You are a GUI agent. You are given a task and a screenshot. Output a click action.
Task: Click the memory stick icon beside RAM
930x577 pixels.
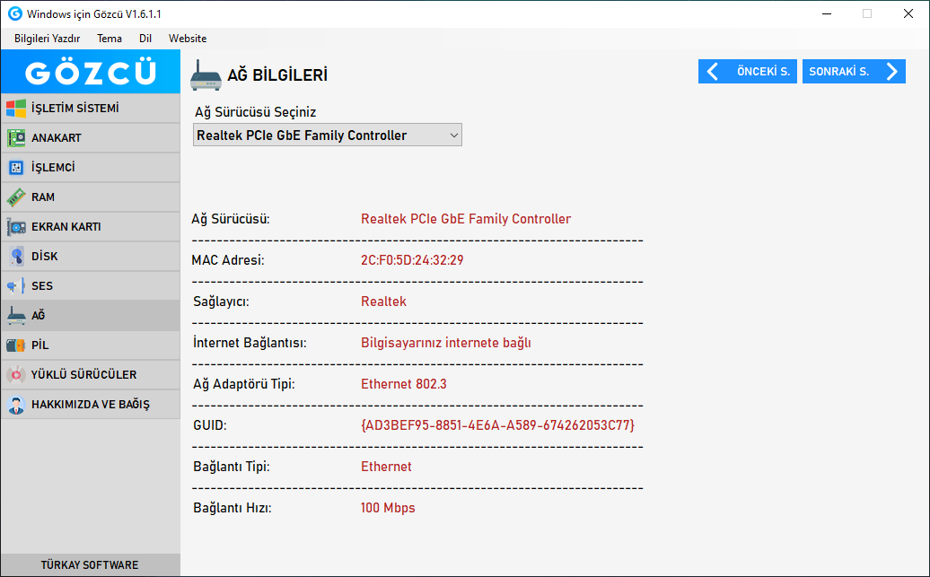16,197
